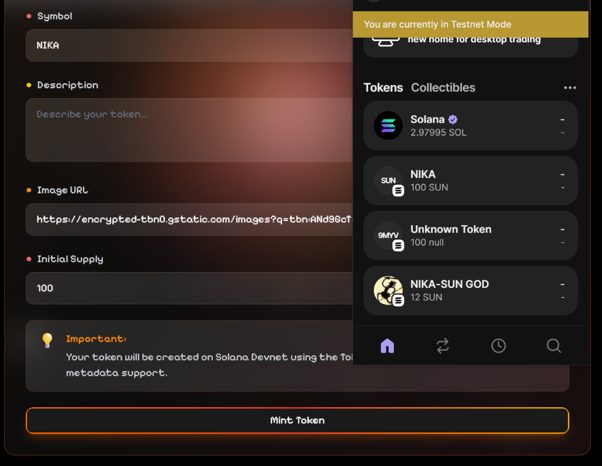
Task: Click the Initial Supply field
Action: tap(188, 288)
